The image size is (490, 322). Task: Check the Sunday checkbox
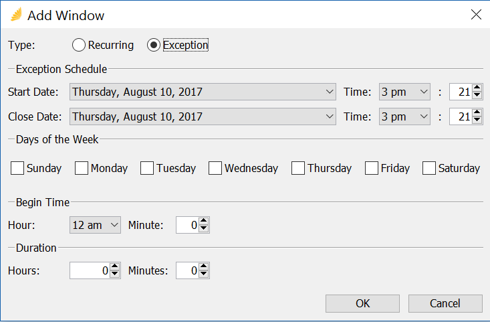pyautogui.click(x=17, y=168)
